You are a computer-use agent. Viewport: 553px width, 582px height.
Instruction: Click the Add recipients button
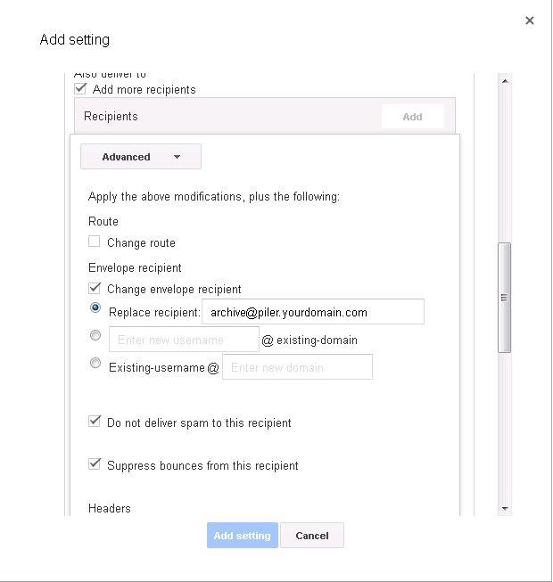point(412,117)
